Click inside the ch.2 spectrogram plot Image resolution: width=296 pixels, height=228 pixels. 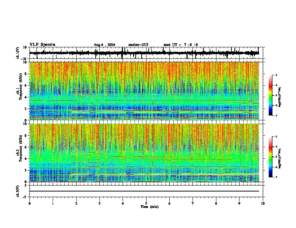point(144,153)
